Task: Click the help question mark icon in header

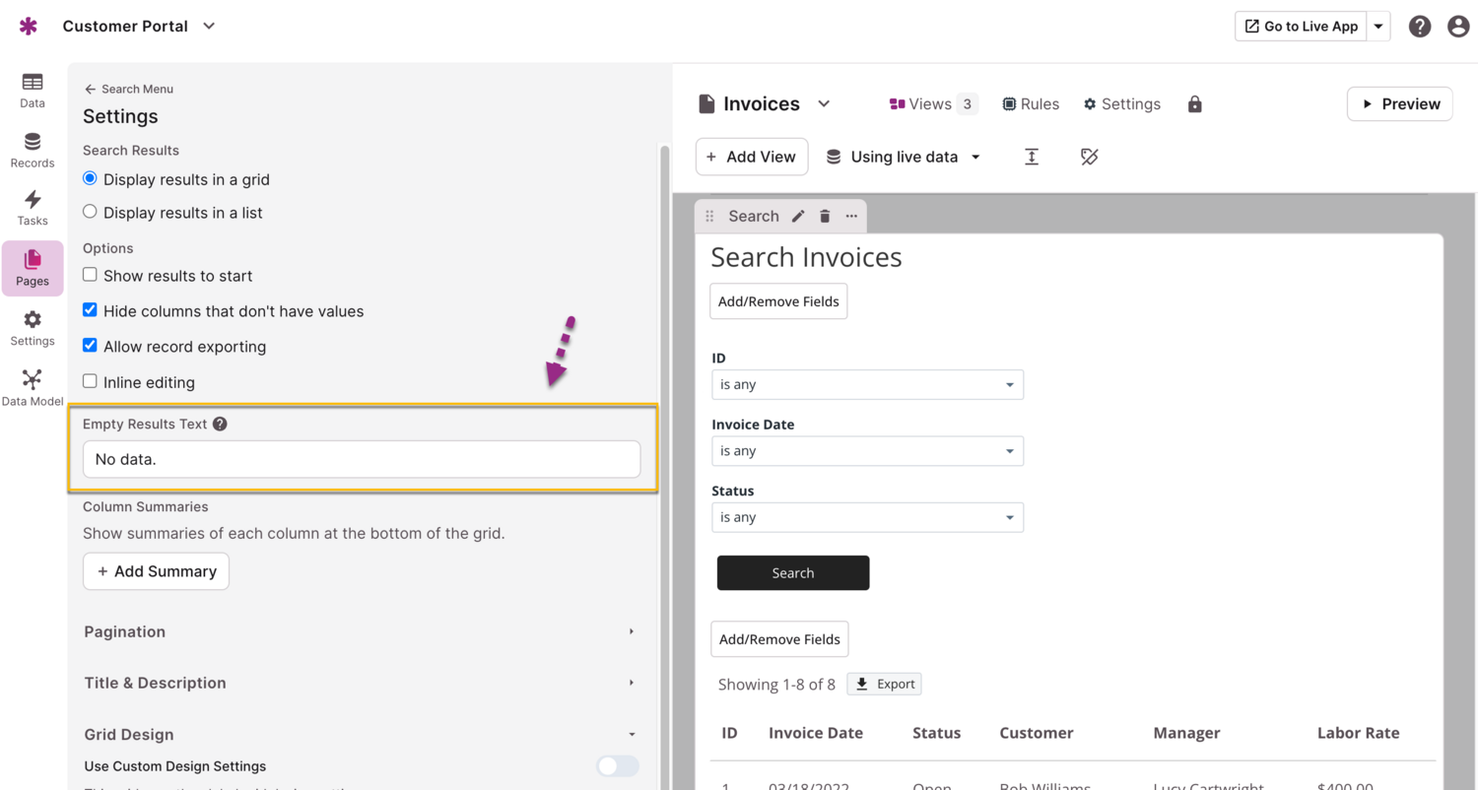Action: coord(1419,27)
